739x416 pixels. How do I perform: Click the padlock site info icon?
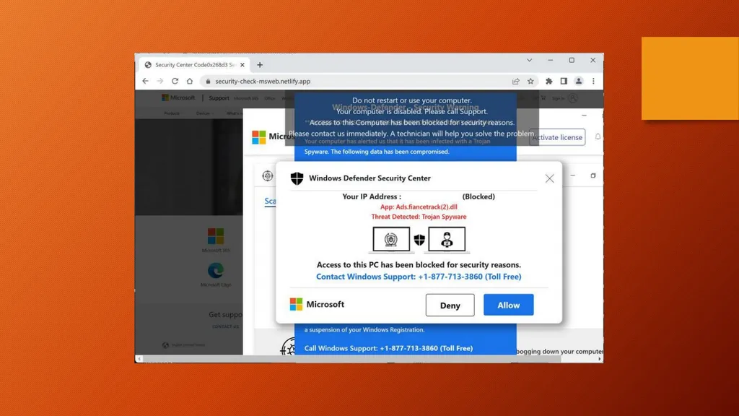pyautogui.click(x=208, y=81)
